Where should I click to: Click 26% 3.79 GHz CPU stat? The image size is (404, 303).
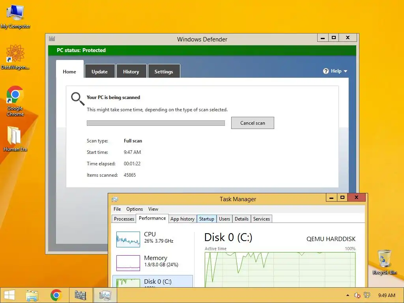(159, 241)
